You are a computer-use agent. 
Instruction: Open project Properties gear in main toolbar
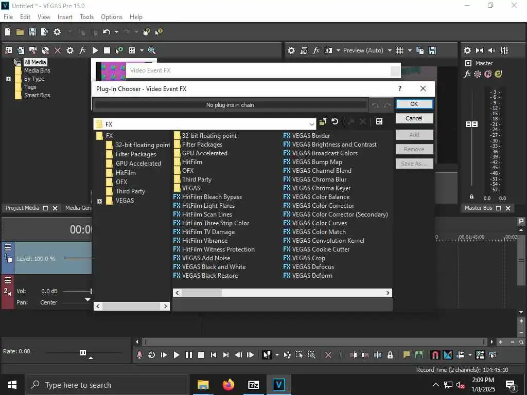[57, 32]
